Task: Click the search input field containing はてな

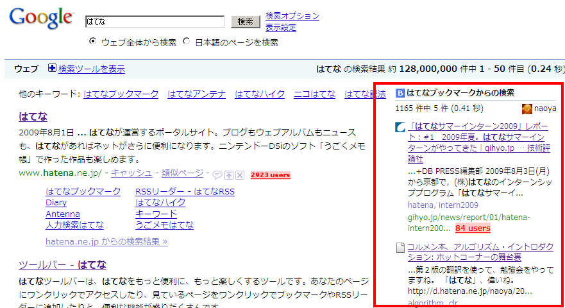Action: [x=155, y=22]
